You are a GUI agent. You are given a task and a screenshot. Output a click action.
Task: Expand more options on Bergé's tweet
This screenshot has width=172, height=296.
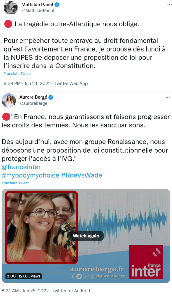coord(167,97)
